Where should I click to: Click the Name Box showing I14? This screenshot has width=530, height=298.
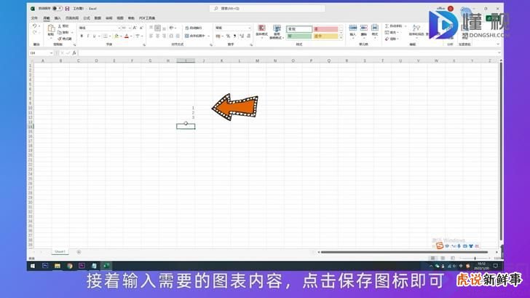(41, 53)
